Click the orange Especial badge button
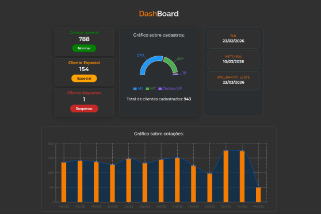 point(84,79)
